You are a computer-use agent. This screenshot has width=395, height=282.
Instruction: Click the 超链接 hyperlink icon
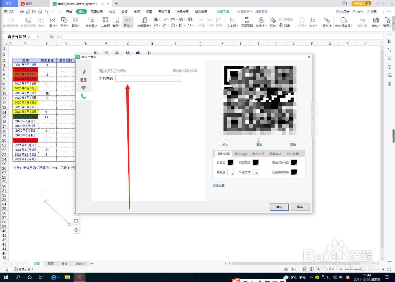click(327, 22)
